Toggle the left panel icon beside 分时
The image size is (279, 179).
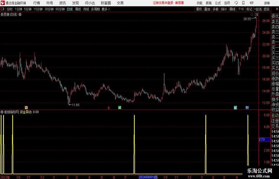3,9
